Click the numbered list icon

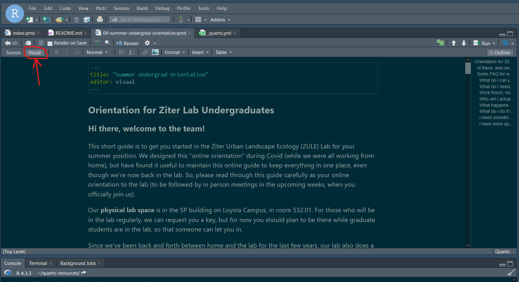click(132, 52)
